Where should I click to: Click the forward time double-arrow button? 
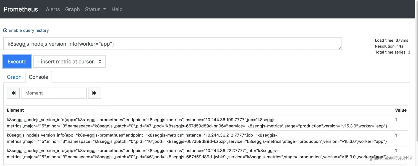(x=94, y=93)
